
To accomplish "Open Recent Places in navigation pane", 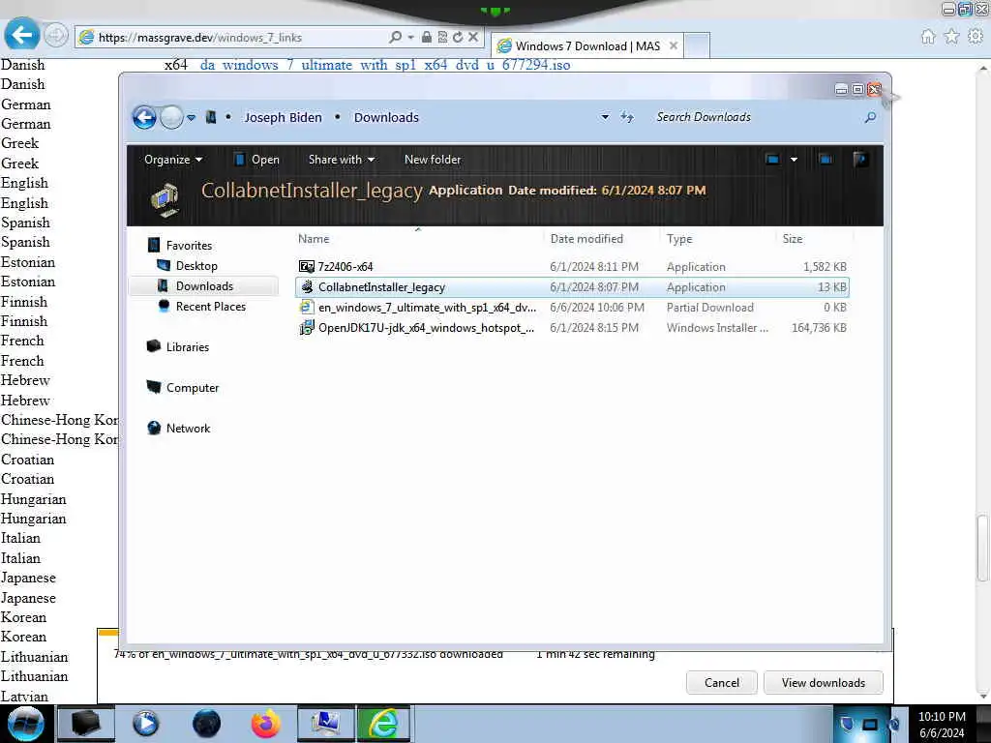I will (210, 307).
